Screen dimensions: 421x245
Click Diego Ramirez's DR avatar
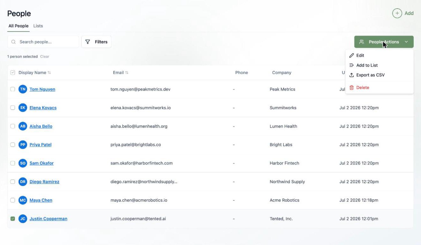click(x=23, y=182)
